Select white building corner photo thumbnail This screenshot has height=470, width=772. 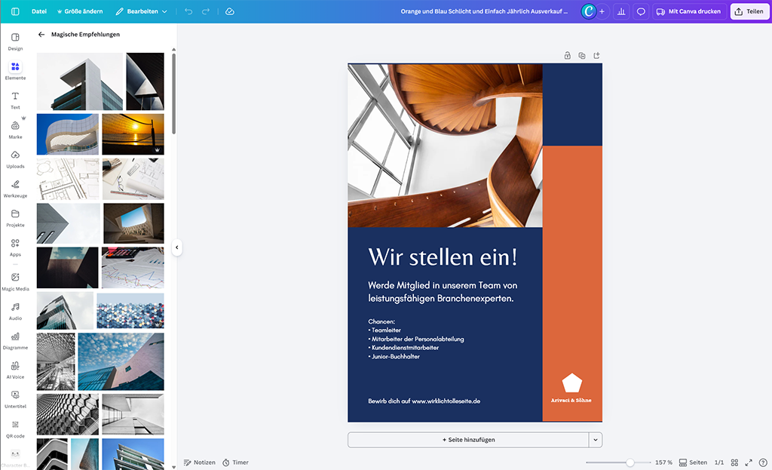80,81
